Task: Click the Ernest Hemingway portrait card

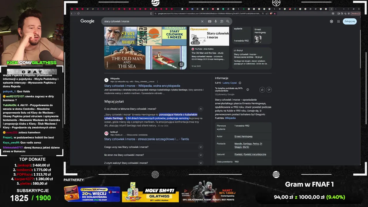Action: coord(262,35)
